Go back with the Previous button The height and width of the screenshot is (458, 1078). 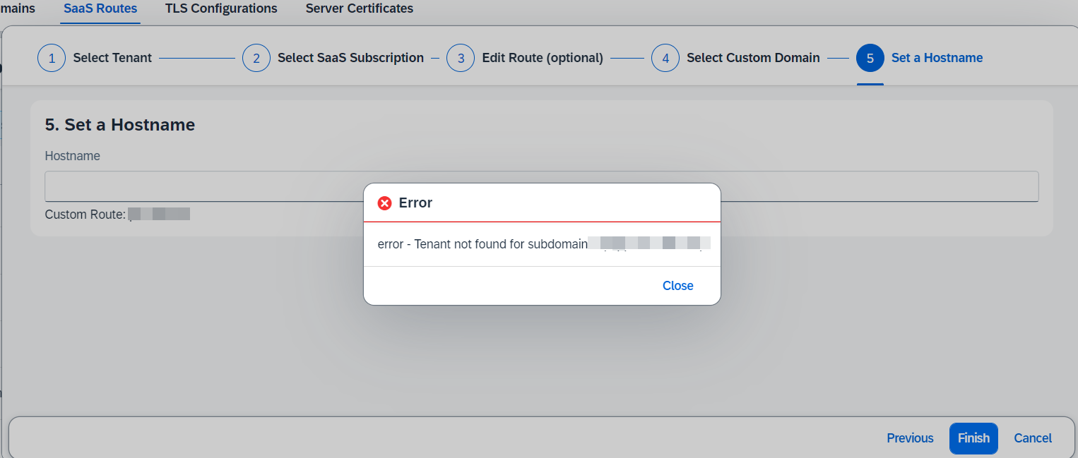(x=910, y=438)
